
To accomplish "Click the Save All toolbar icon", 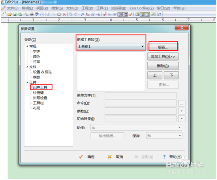I will 20,14.
